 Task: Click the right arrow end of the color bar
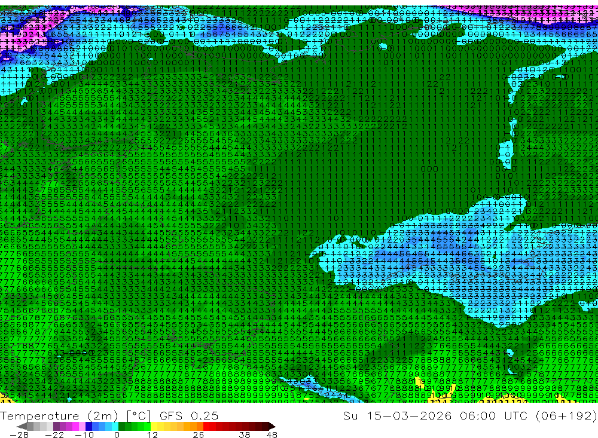tap(272, 426)
